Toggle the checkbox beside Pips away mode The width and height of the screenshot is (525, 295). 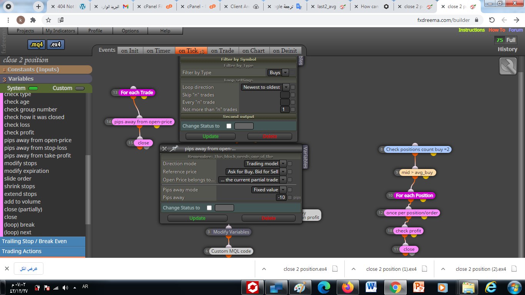click(290, 190)
